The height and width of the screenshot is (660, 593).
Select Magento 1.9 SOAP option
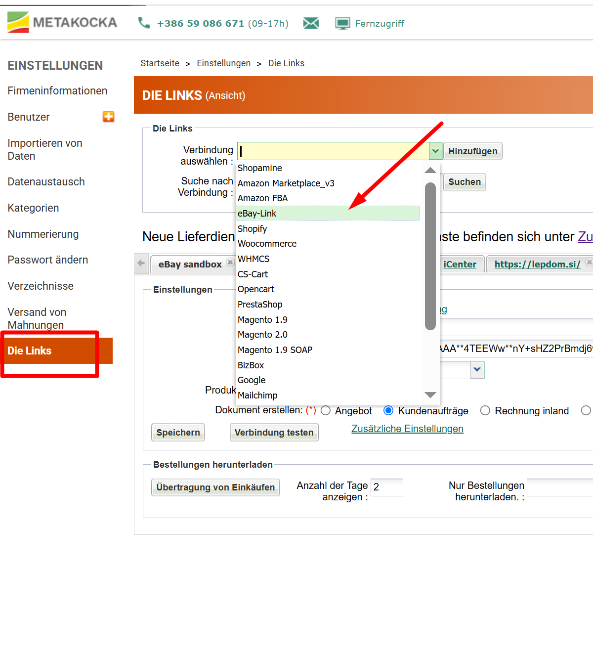(x=328, y=350)
